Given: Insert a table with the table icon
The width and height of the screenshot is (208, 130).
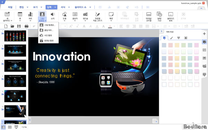Looking at the screenshot, I should (x=20, y=14).
